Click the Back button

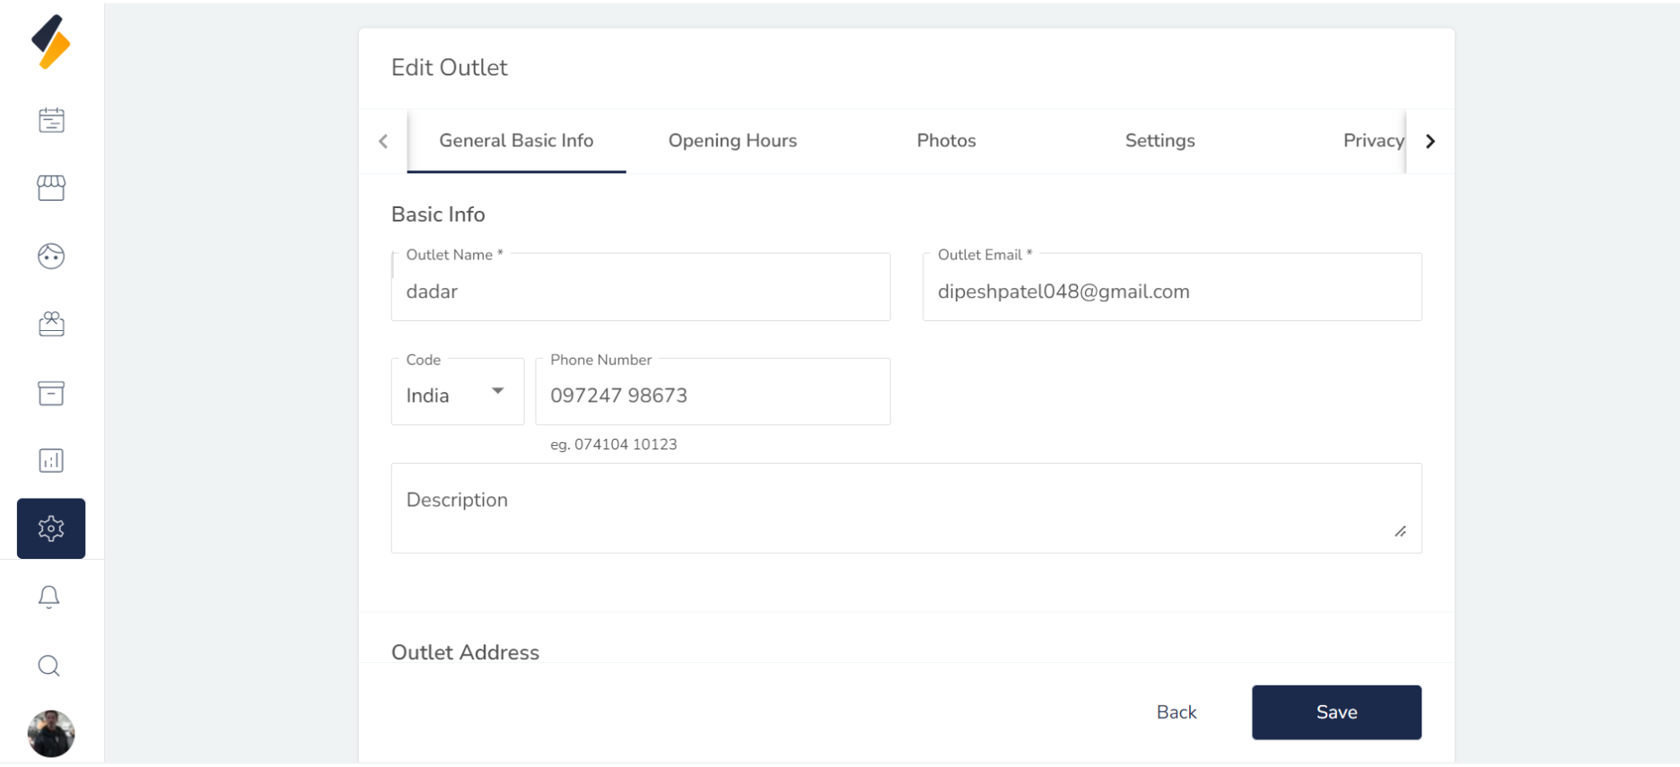(1176, 712)
